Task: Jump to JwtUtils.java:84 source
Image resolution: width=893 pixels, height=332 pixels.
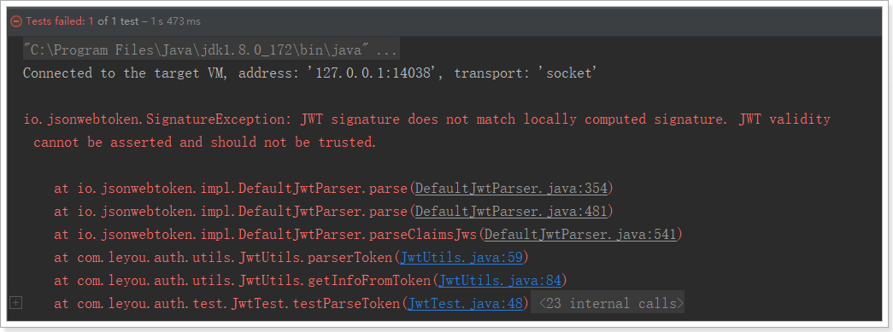Action: (500, 281)
